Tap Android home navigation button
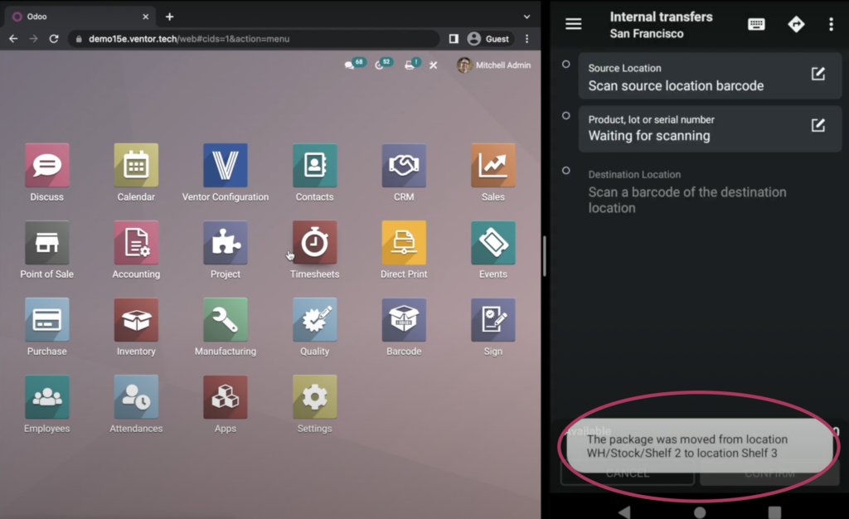Screen dimensions: 849x519 click(x=700, y=512)
